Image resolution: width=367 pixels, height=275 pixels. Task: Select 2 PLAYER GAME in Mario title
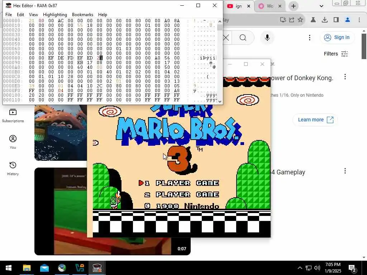pos(182,194)
